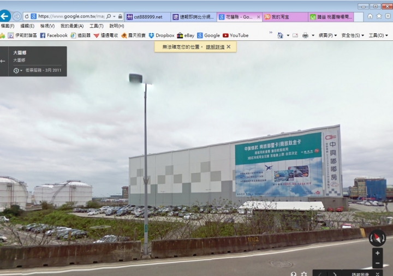Switch to the Taobao tab with the orange icon
The height and width of the screenshot is (276, 393).
pos(285,17)
